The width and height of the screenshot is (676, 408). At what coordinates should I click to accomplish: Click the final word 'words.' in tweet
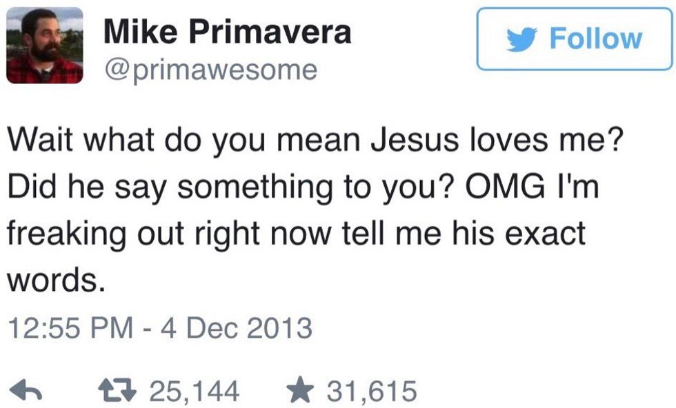(x=57, y=280)
